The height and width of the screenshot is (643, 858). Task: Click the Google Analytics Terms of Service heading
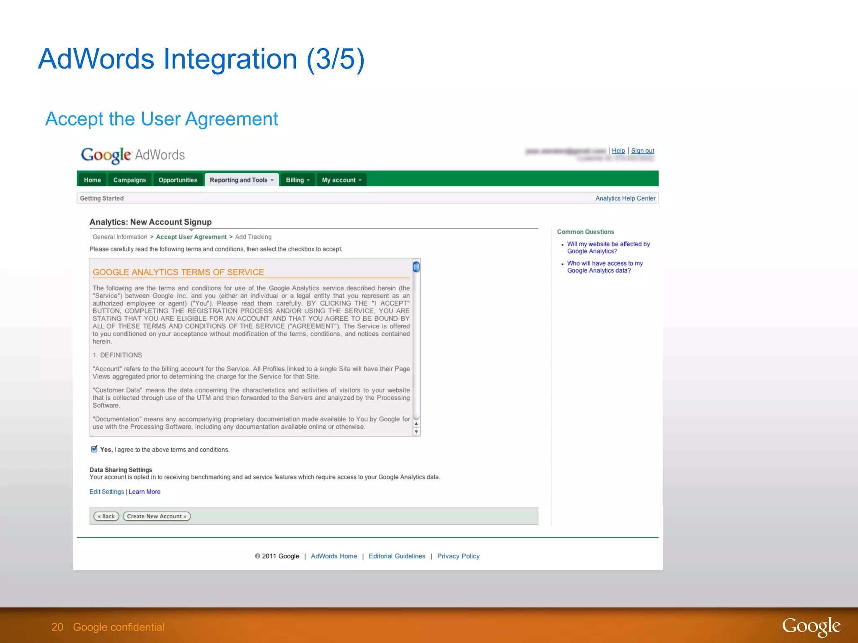178,272
